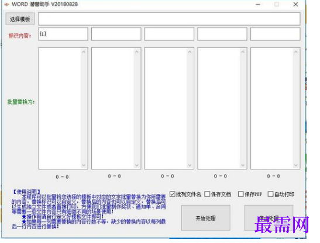Click the fifth 标识内容 input field
The height and width of the screenshot is (243, 320).
276,34
